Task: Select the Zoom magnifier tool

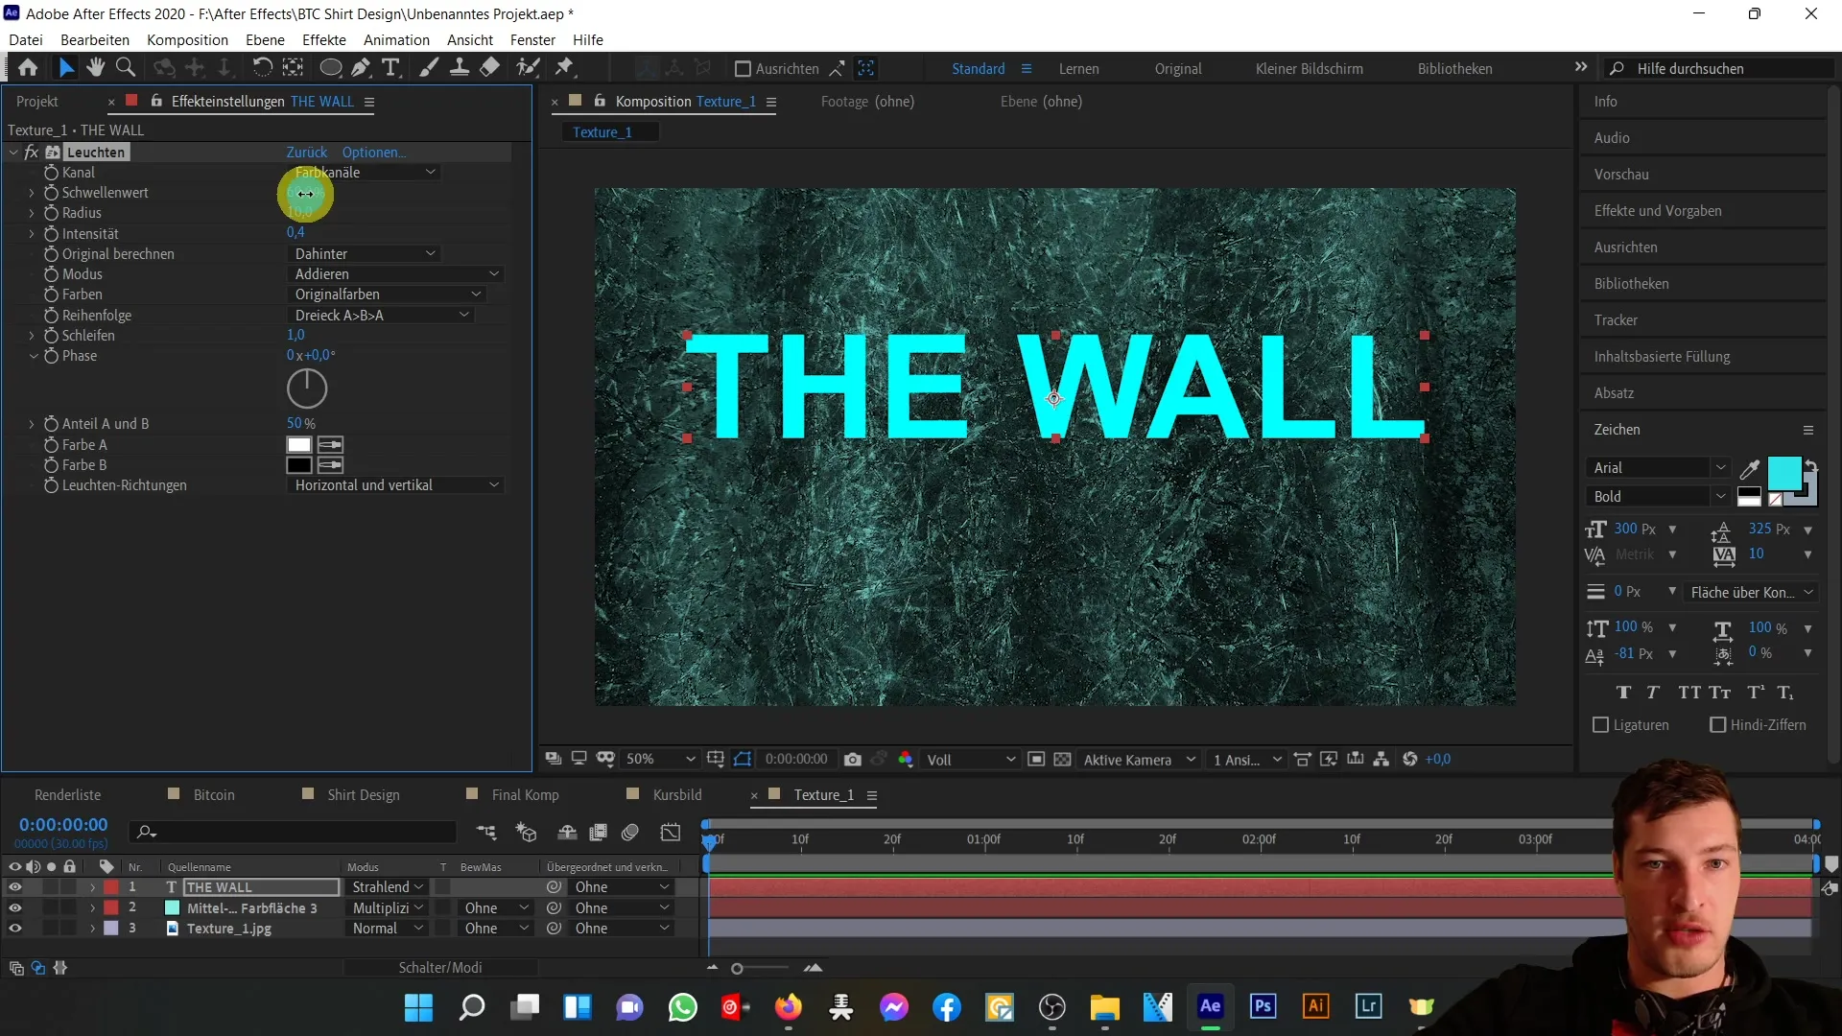Action: [125, 67]
